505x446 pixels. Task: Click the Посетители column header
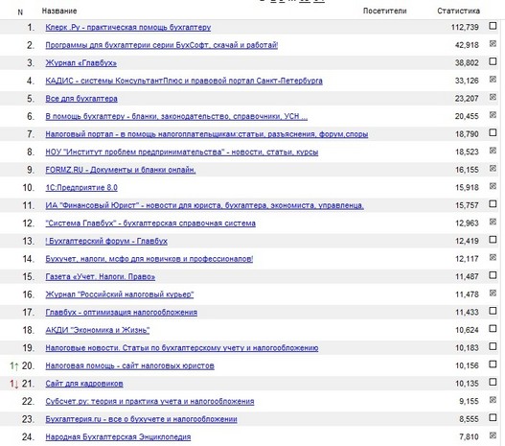385,11
